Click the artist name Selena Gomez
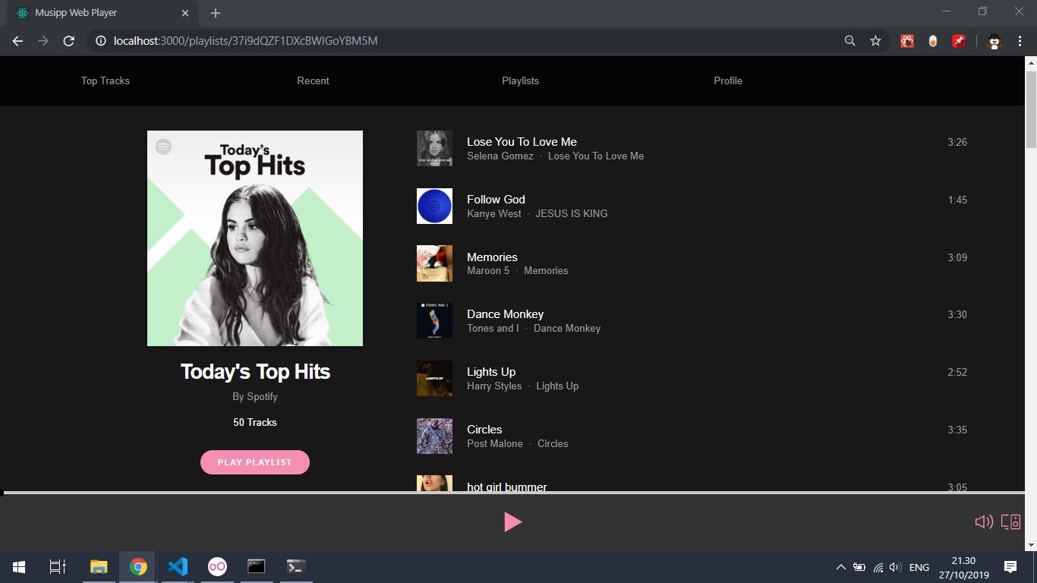The height and width of the screenshot is (583, 1037). pos(500,156)
